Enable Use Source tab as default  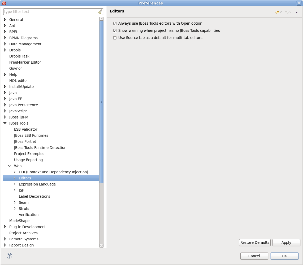point(115,38)
